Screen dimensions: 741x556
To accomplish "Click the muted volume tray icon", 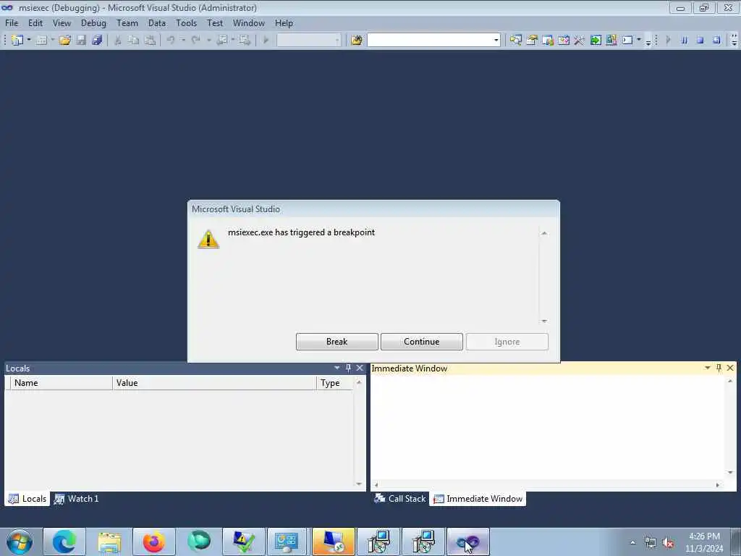I will pyautogui.click(x=668, y=543).
